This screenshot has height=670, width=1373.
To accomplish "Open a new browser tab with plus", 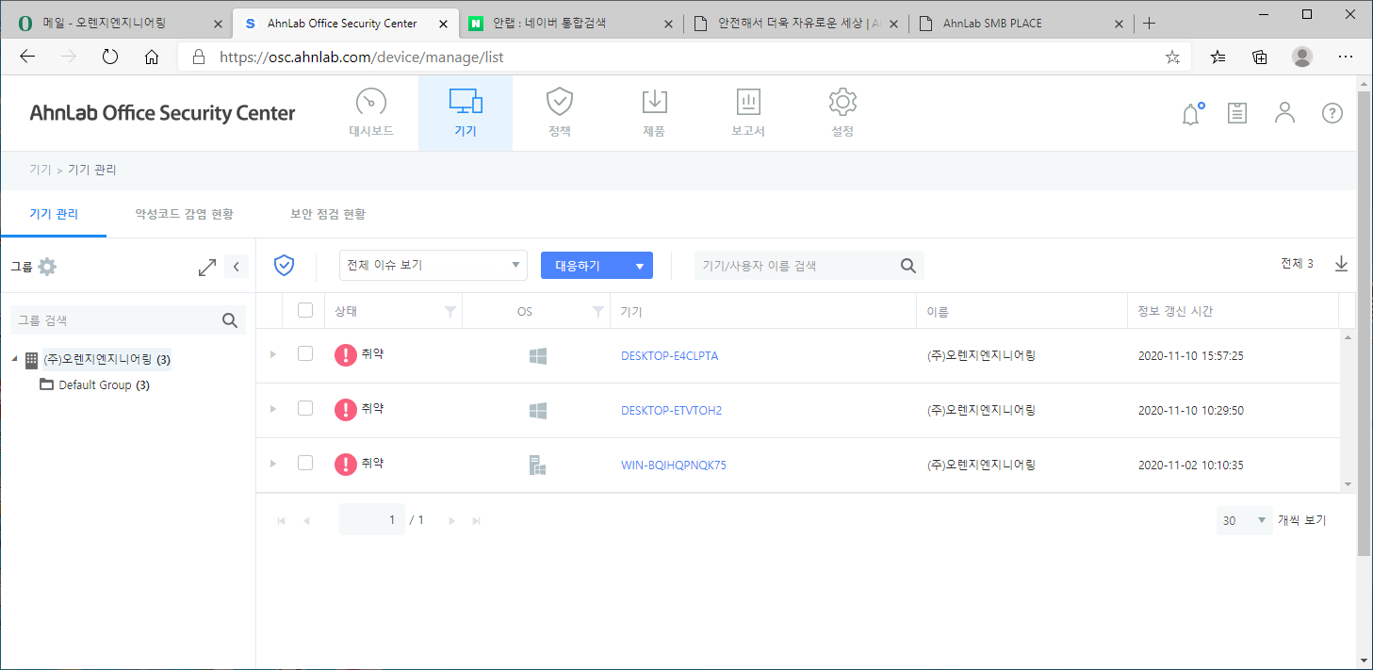I will [x=1149, y=24].
